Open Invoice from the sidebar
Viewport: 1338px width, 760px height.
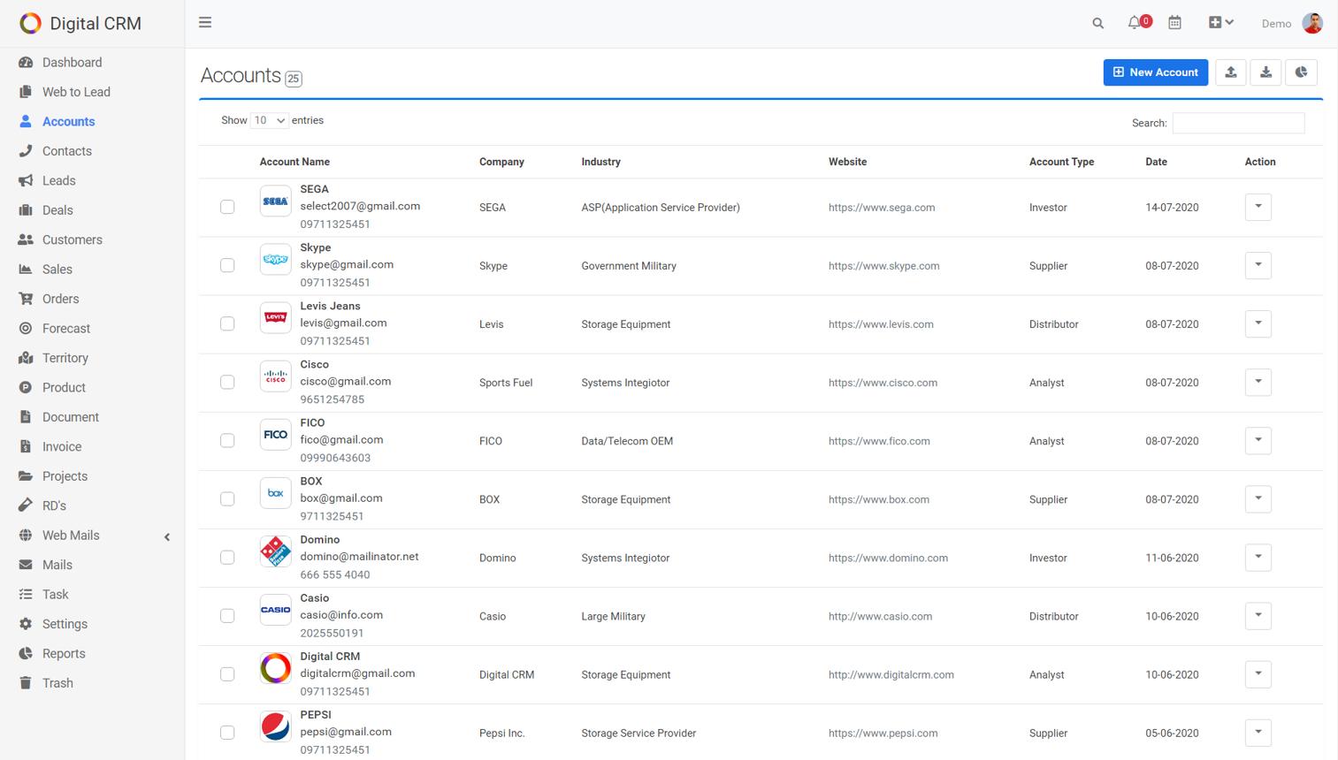62,446
